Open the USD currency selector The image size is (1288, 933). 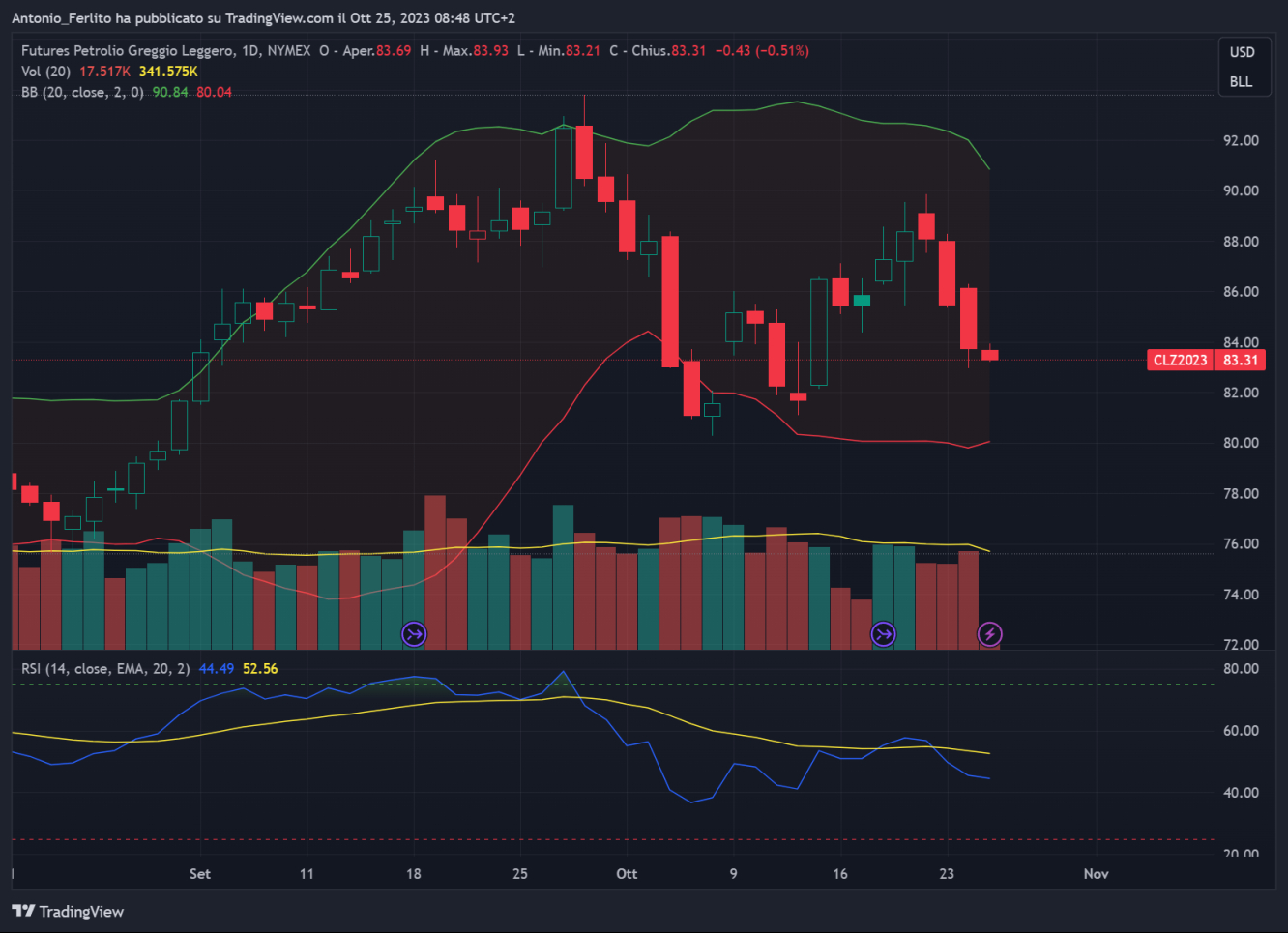[1242, 52]
